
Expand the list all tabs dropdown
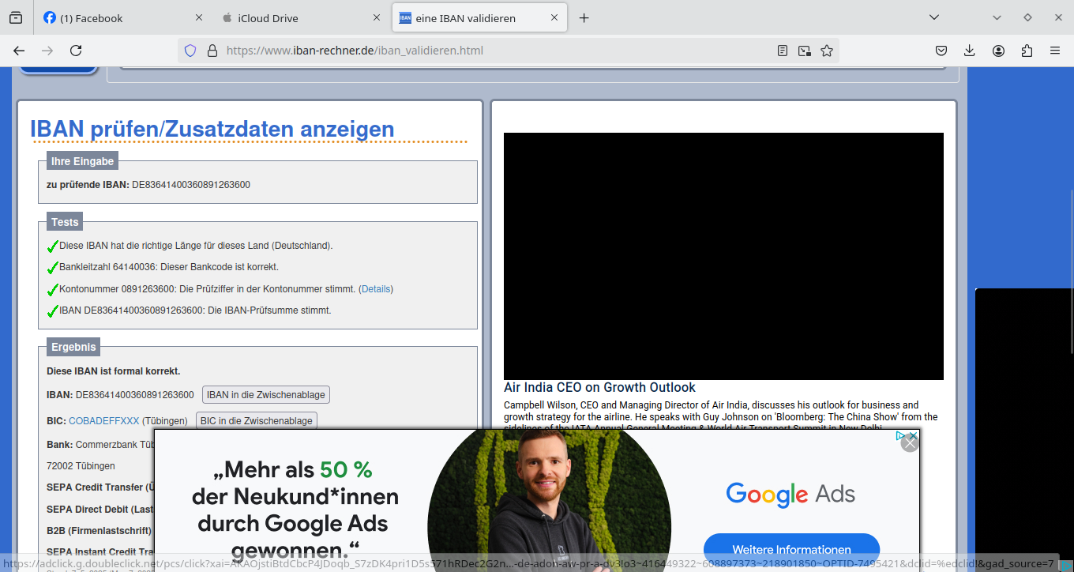[x=934, y=17]
